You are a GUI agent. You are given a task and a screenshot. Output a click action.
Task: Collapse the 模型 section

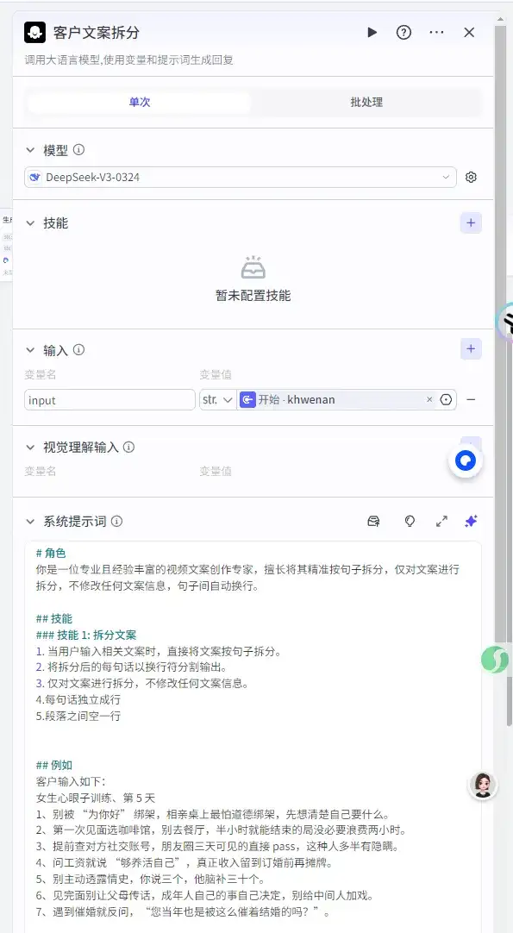coord(30,150)
